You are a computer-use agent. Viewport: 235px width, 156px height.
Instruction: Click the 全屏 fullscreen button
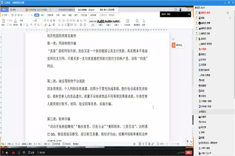31,153
